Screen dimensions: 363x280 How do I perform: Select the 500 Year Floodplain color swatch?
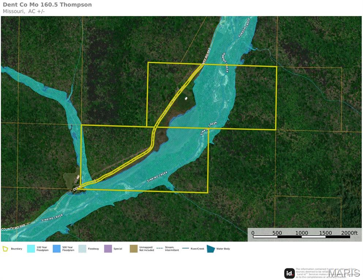[57, 249]
